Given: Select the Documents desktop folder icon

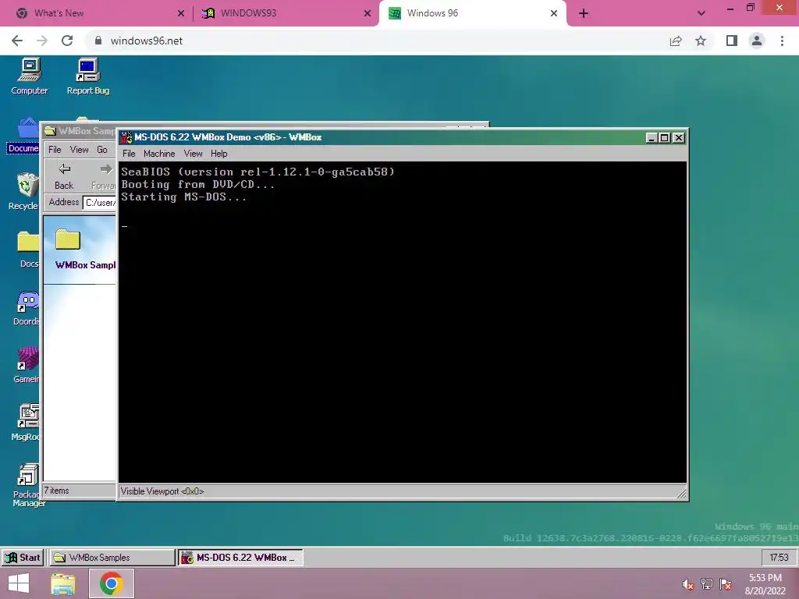Looking at the screenshot, I should point(23,136).
